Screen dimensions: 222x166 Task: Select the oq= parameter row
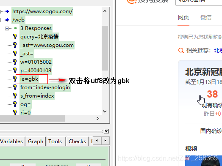coord(25,104)
